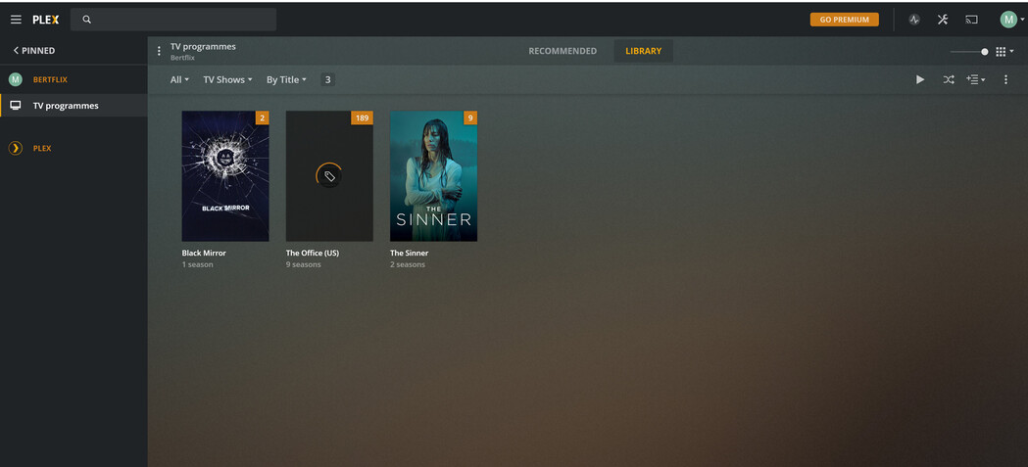Screen dimensions: 1028x467
Task: Click '9 seasons' under The Office
Action: click(304, 264)
